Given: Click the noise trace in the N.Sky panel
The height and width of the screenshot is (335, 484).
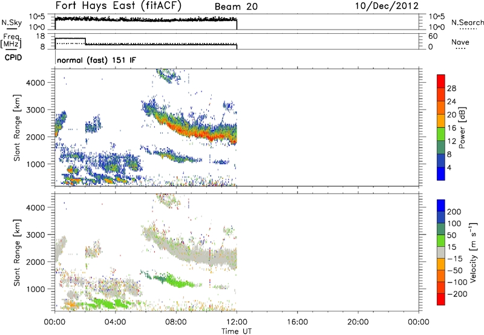Looking at the screenshot, I should pyautogui.click(x=146, y=19).
